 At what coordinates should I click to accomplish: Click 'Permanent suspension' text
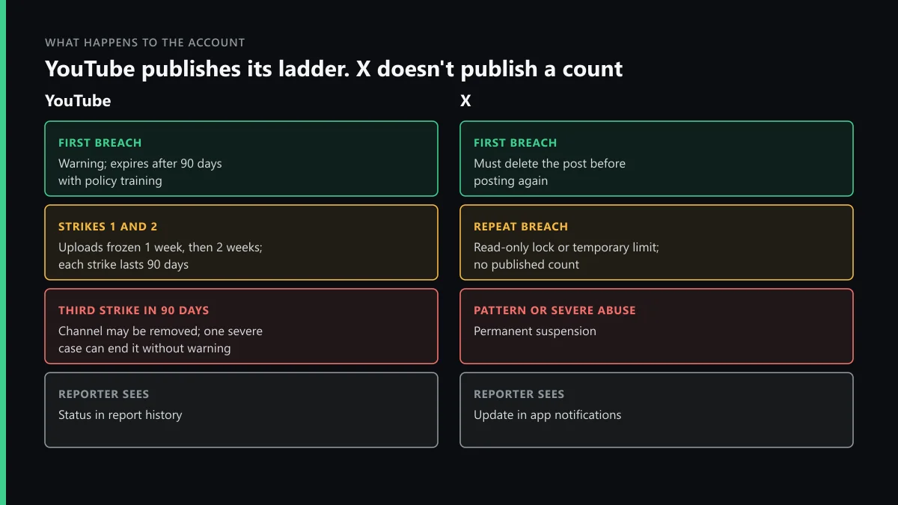point(535,331)
